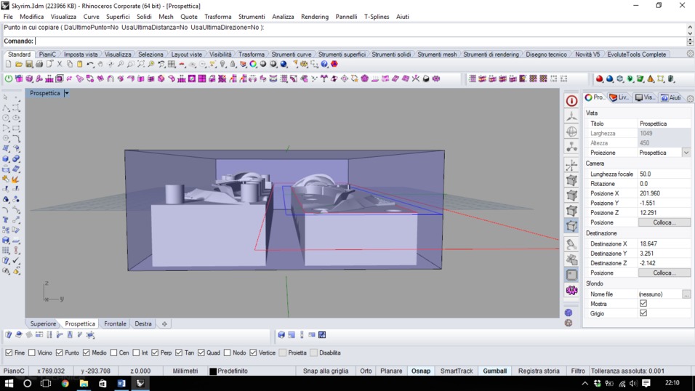Image resolution: width=695 pixels, height=391 pixels.
Task: Add new viewport tab with plus icon
Action: tap(164, 324)
